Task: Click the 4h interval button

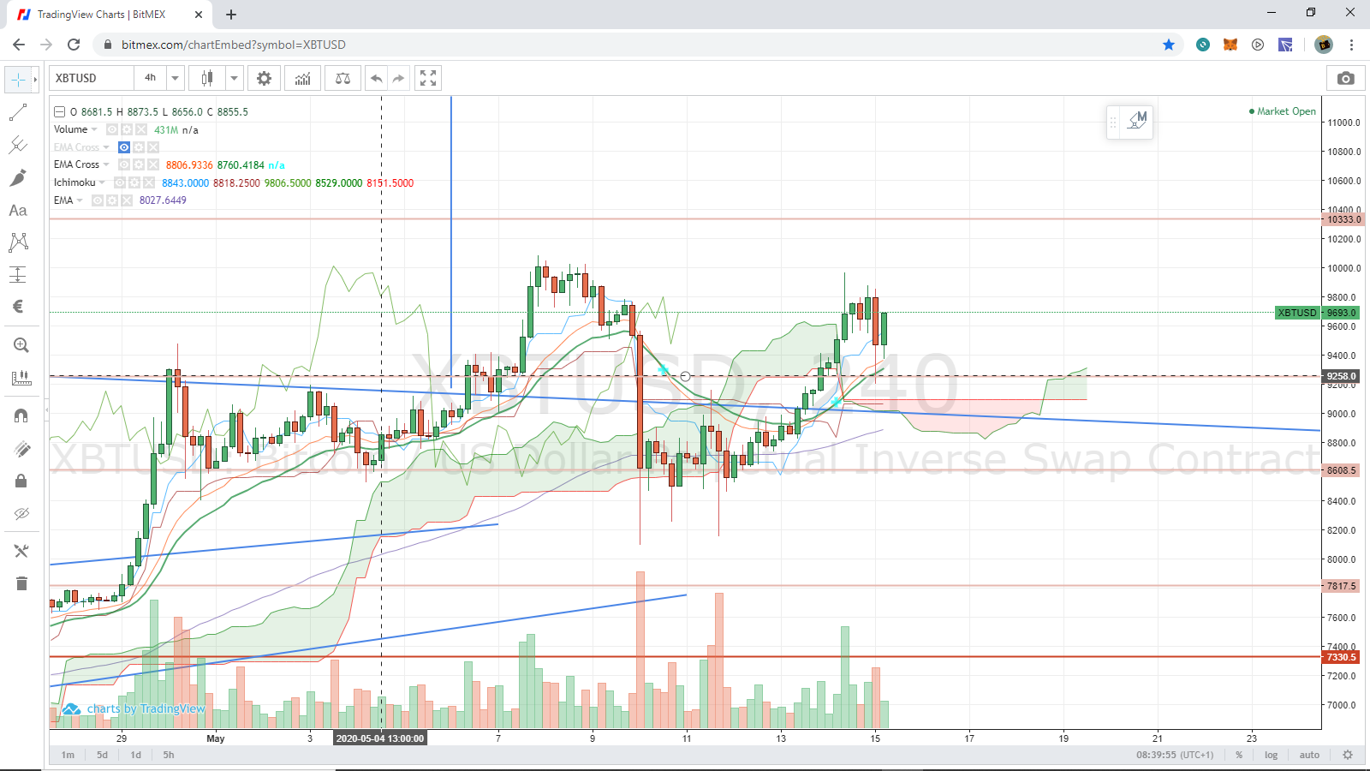Action: (x=150, y=78)
